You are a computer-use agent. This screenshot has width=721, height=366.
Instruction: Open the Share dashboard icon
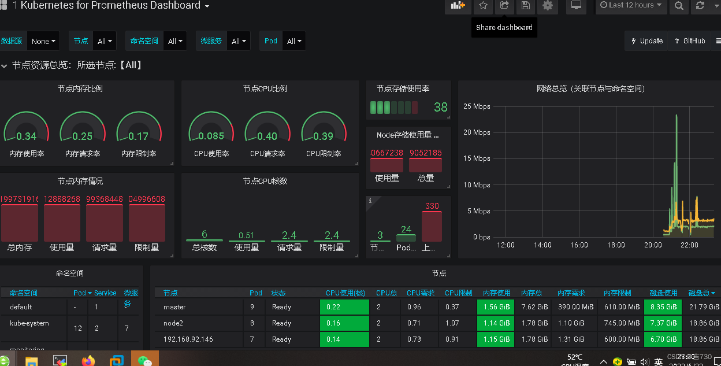tap(503, 7)
